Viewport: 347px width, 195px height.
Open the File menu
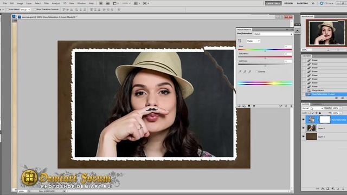tap(5, 3)
